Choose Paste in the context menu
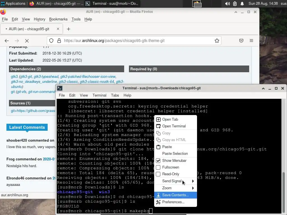This screenshot has width=287, height=215. tap(175, 147)
